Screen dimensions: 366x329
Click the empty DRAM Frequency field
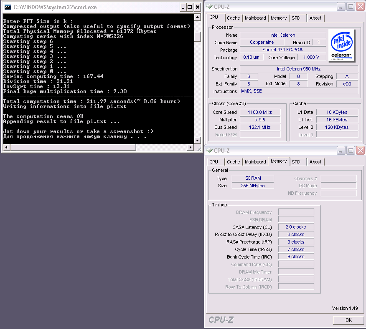(296, 212)
